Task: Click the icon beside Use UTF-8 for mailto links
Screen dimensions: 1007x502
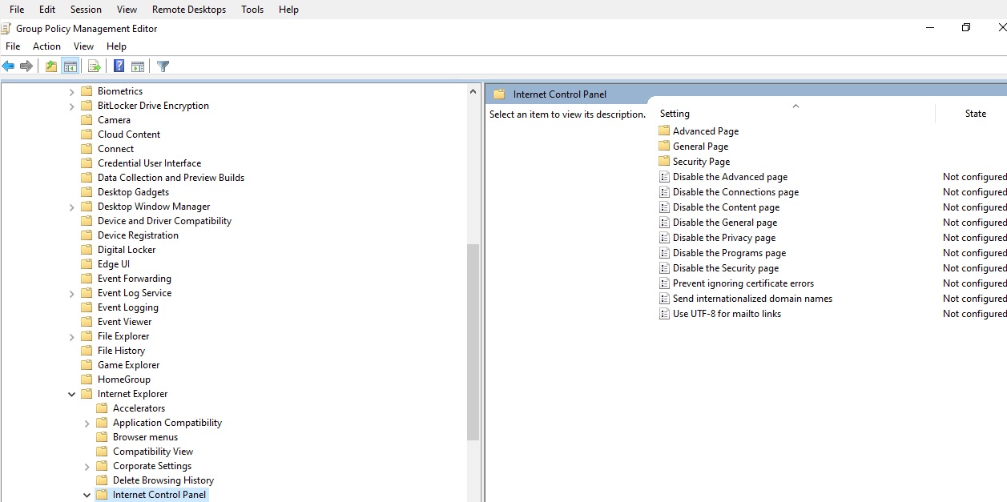Action: coord(664,314)
